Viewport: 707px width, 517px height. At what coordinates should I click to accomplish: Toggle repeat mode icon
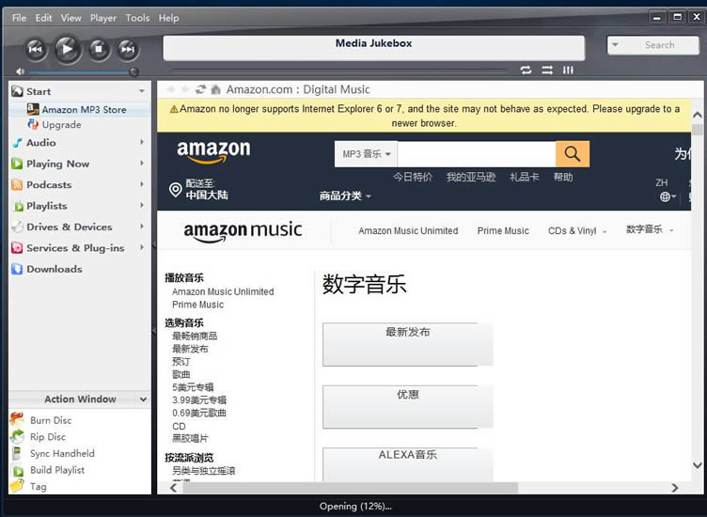click(526, 70)
